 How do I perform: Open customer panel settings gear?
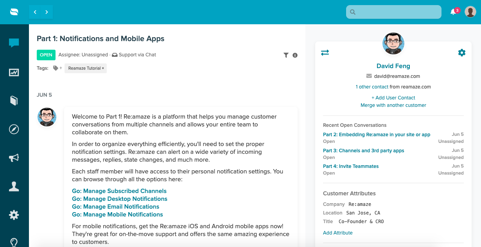(x=462, y=52)
